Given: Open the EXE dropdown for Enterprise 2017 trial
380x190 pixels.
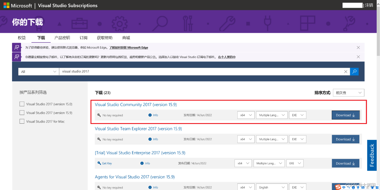Looking at the screenshot, I should (295, 163).
